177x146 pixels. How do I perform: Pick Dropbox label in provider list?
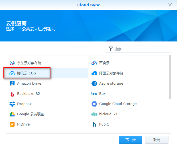pos(25,104)
